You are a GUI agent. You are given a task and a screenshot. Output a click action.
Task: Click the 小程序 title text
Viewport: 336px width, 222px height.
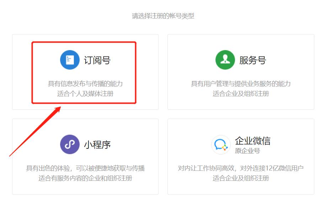point(98,144)
